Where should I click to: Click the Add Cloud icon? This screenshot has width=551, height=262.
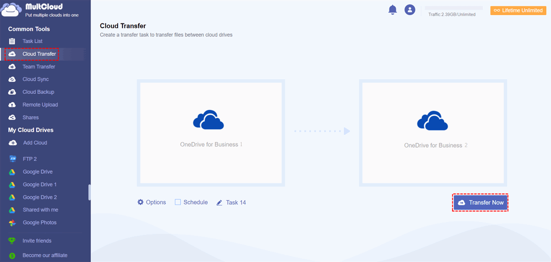(x=13, y=143)
